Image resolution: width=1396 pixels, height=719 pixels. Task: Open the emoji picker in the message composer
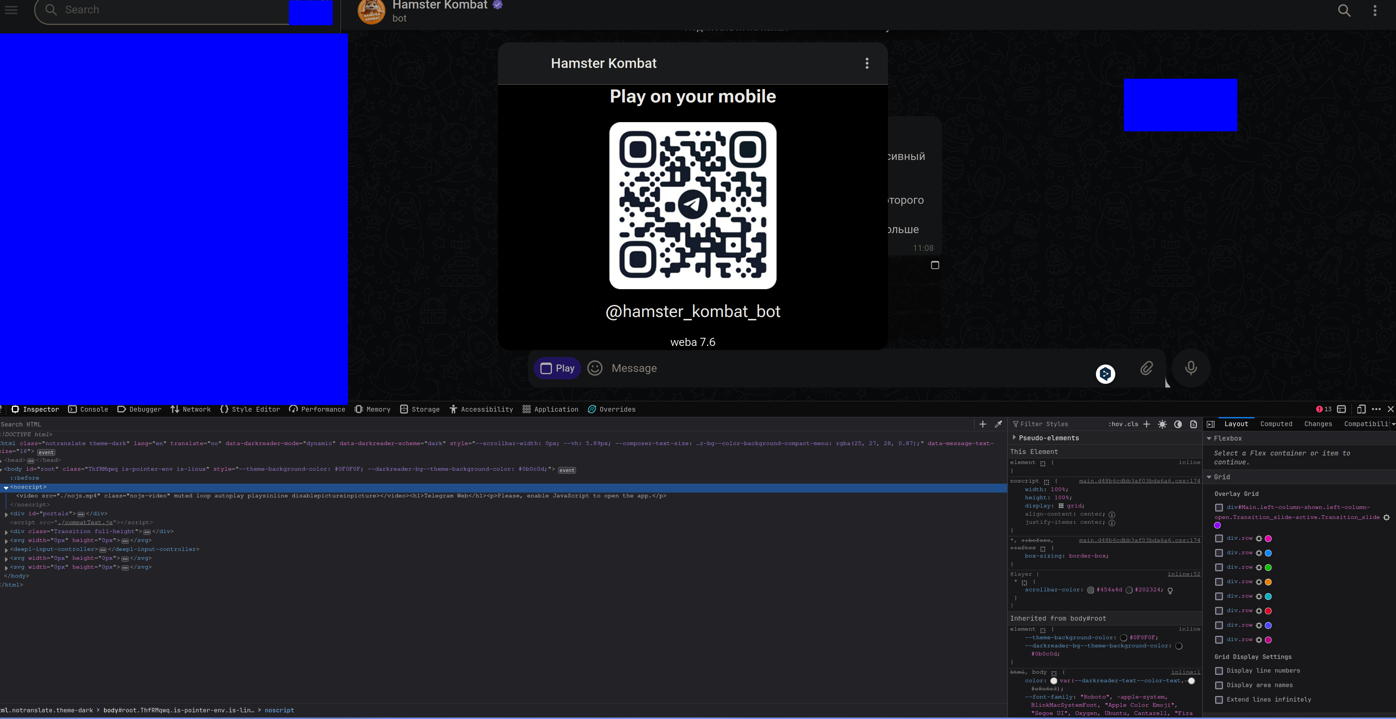coord(595,369)
